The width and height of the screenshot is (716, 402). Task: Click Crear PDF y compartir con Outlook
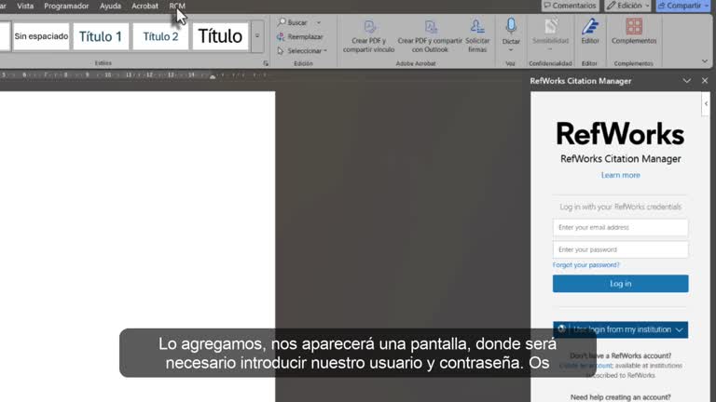(430, 36)
